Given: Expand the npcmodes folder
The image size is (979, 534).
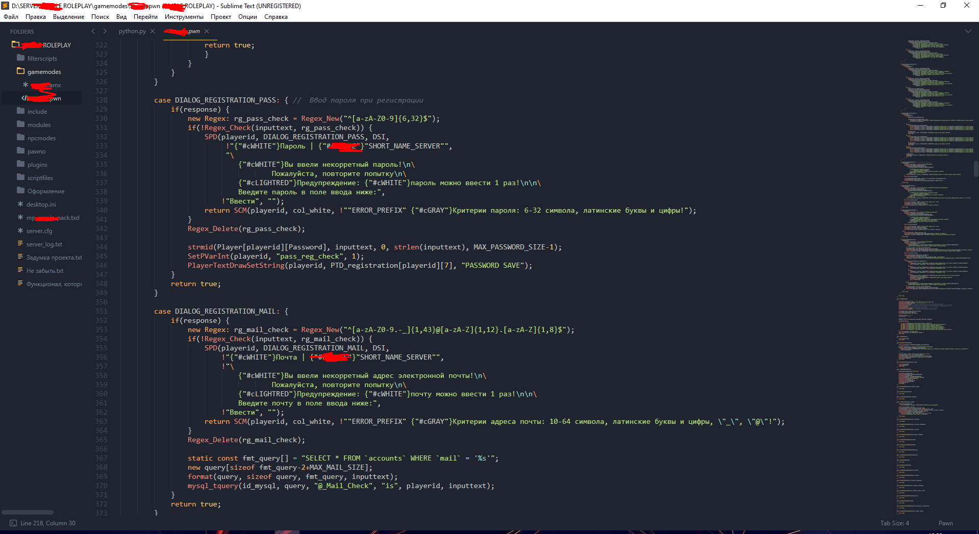Looking at the screenshot, I should pyautogui.click(x=41, y=138).
